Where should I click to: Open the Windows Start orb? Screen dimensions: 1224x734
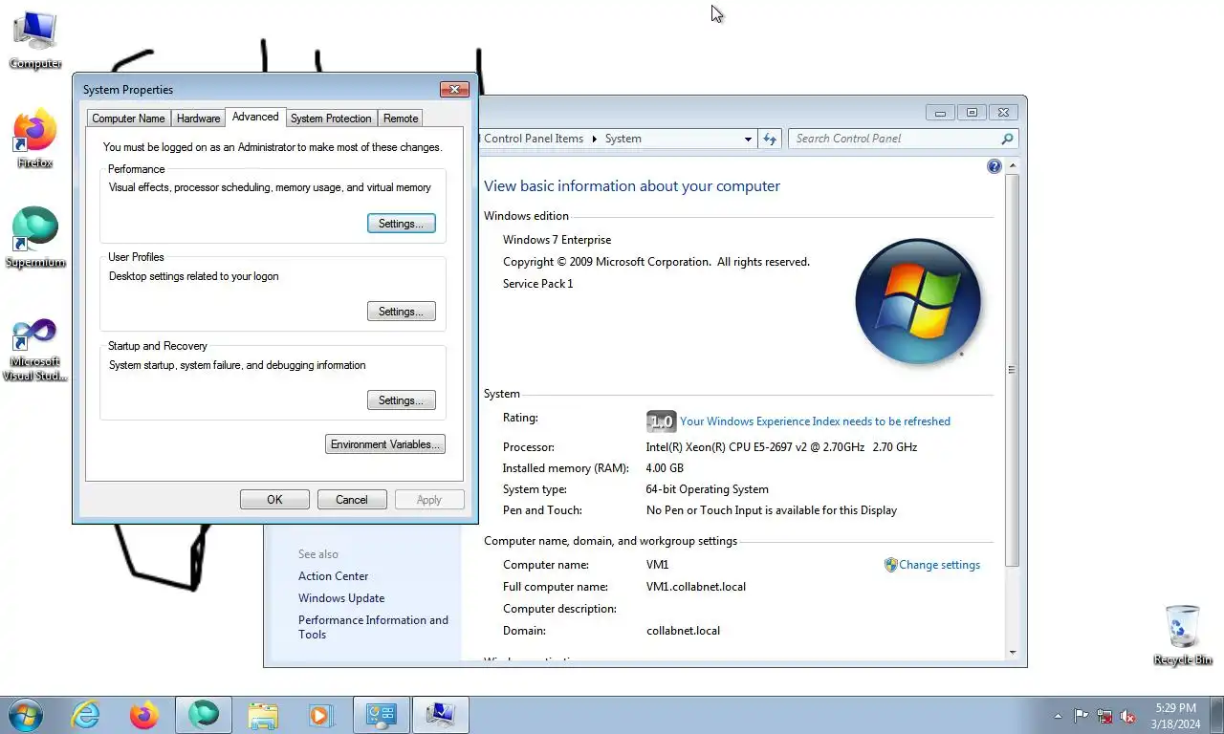pyautogui.click(x=25, y=714)
